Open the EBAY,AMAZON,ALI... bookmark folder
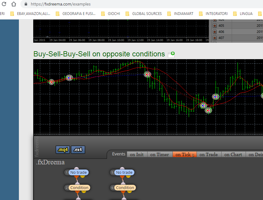This screenshot has height=200, width=263. (30, 14)
